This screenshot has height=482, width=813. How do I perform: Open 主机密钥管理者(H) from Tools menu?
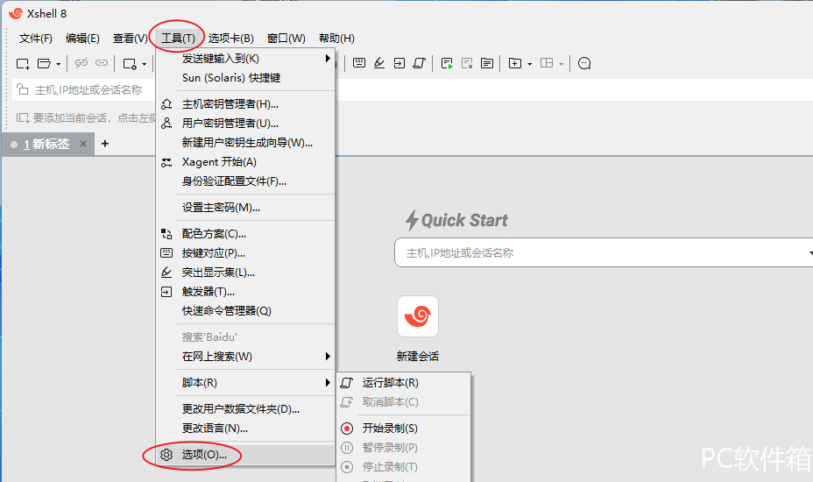point(245,104)
